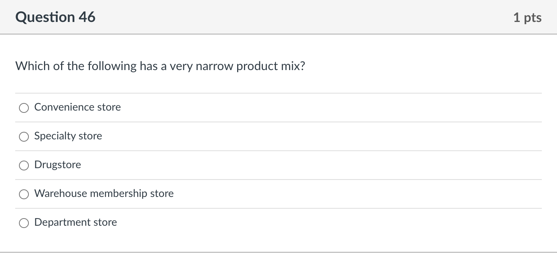Click the Question 46 header
The image size is (557, 253).
[55, 17]
